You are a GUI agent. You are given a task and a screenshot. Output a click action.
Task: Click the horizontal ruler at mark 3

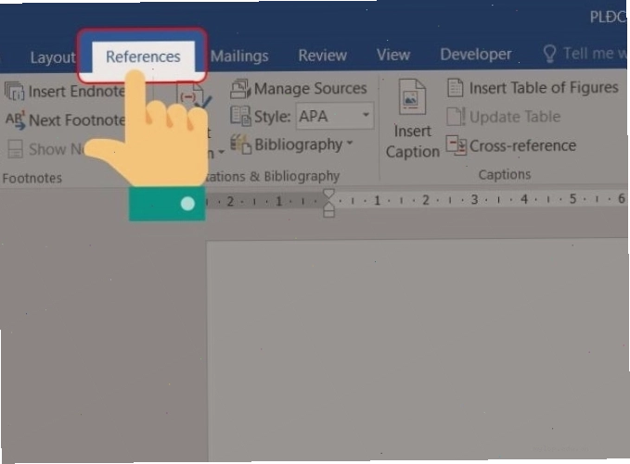pyautogui.click(x=474, y=199)
